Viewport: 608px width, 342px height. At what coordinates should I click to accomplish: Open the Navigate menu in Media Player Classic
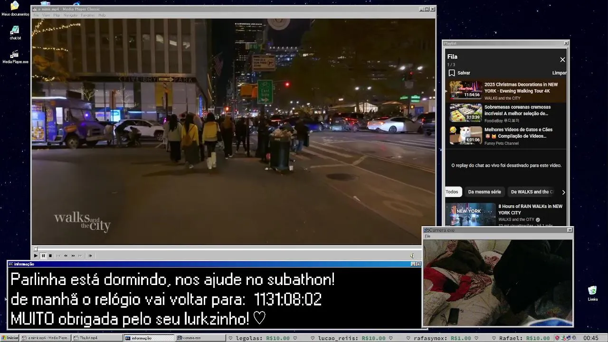[70, 15]
